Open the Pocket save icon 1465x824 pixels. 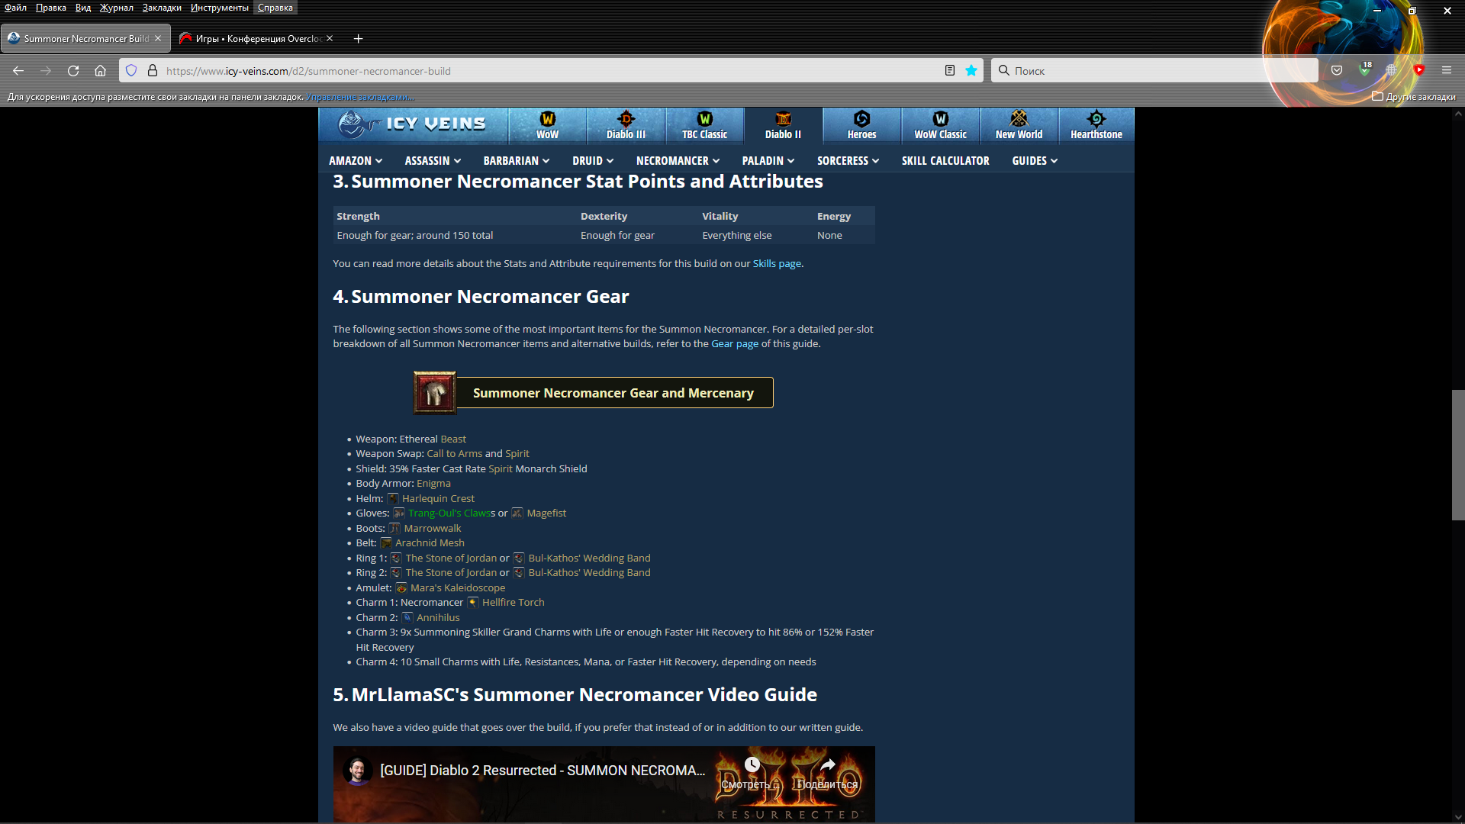1337,70
